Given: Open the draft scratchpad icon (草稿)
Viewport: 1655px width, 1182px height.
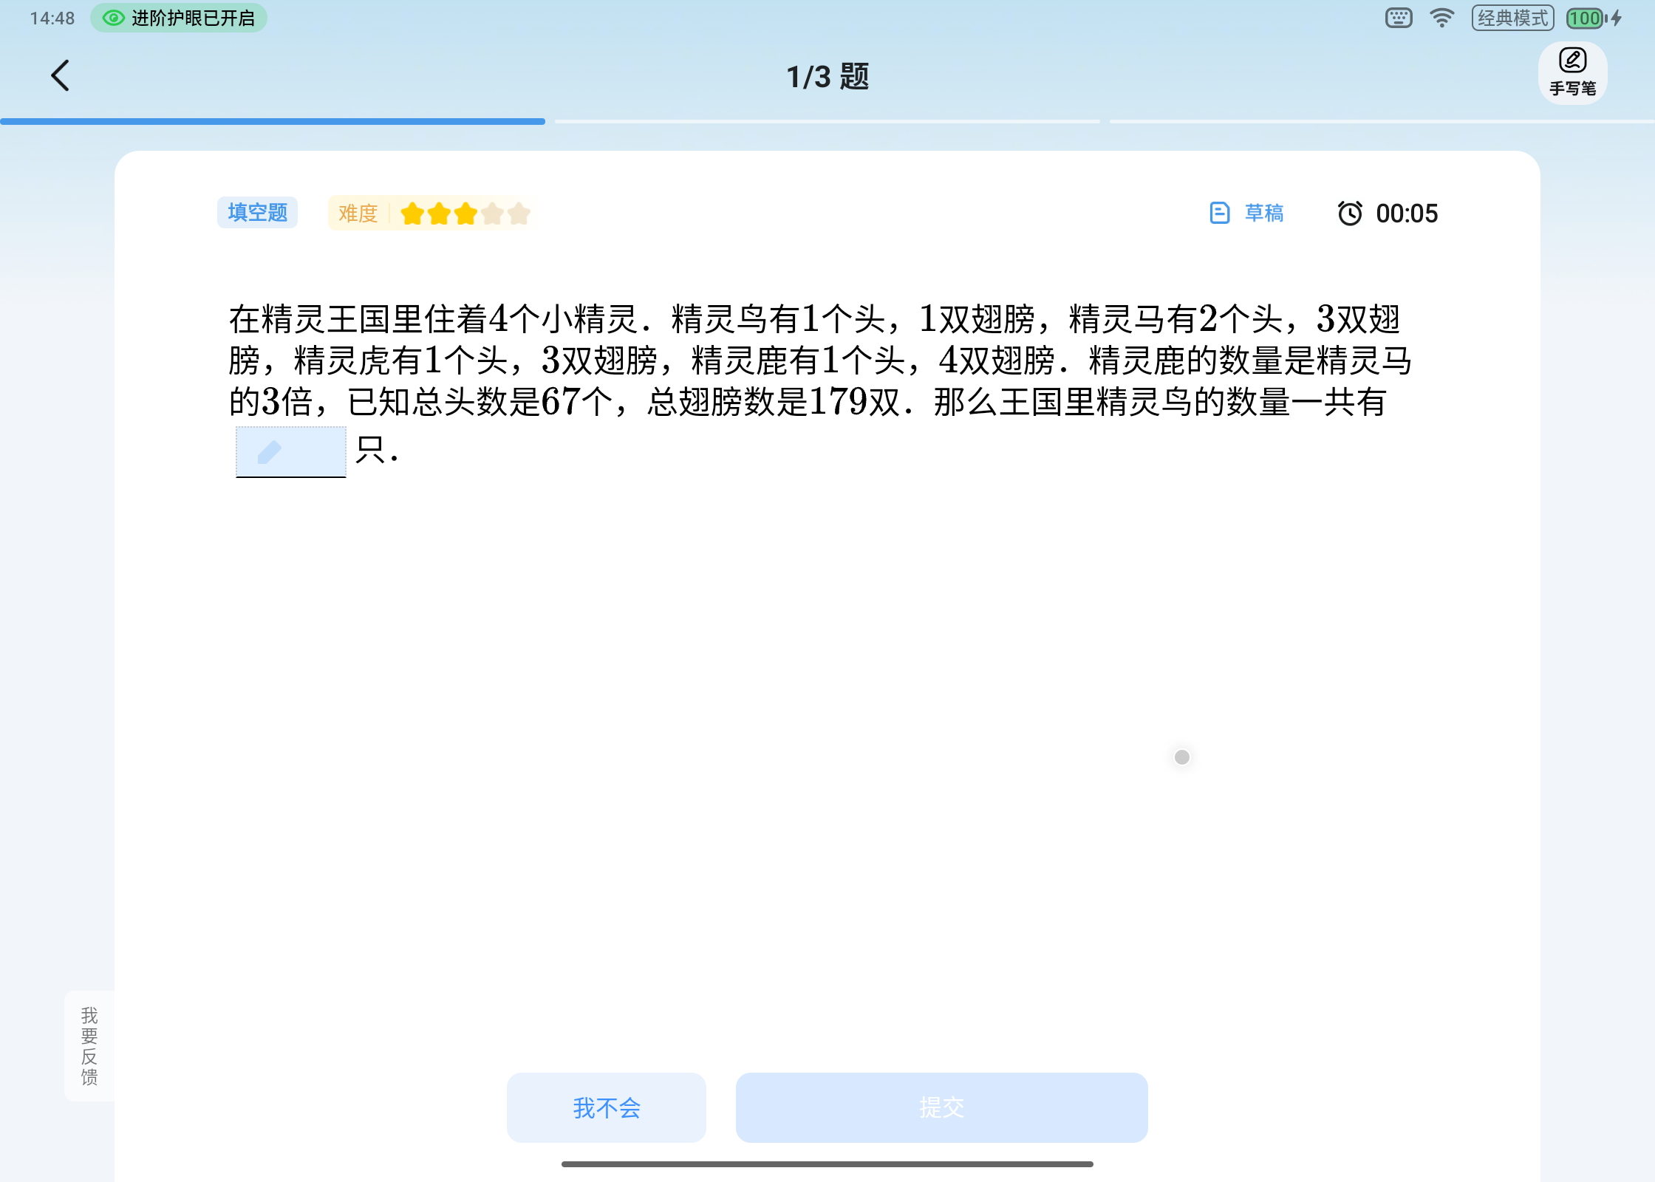Looking at the screenshot, I should (1220, 213).
